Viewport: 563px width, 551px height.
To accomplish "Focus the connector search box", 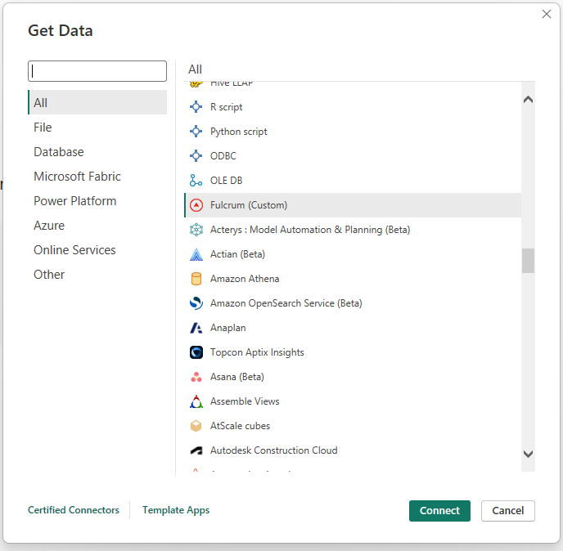I will (97, 71).
